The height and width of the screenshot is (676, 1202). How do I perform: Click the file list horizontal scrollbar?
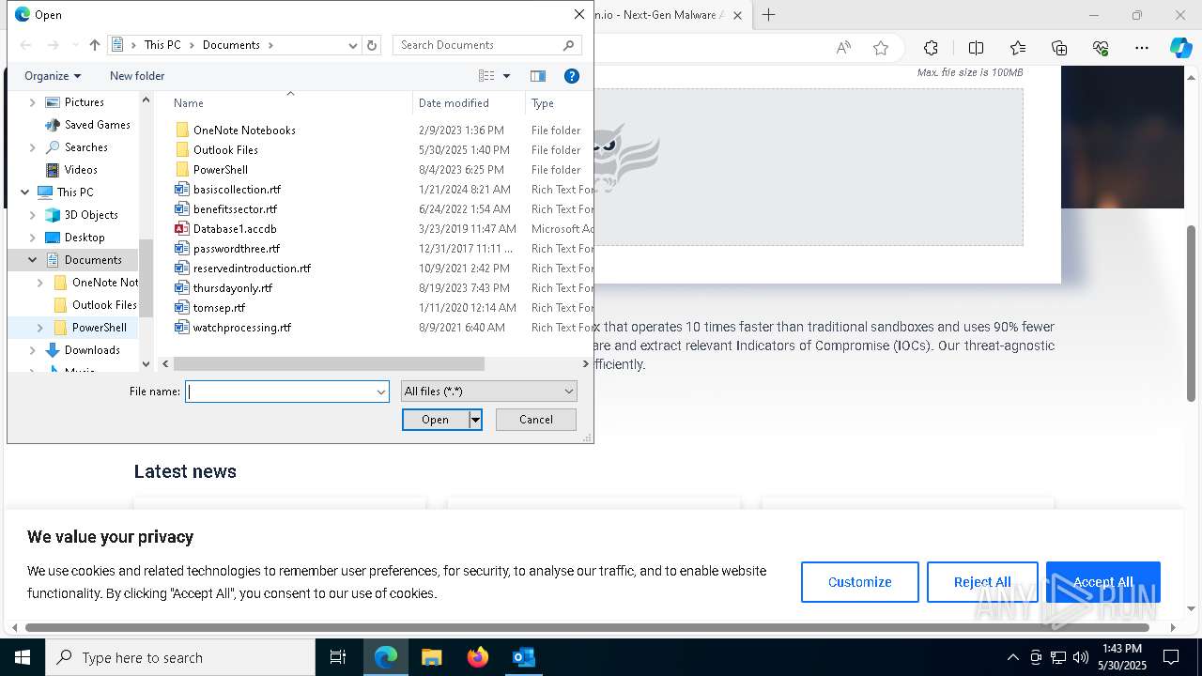coord(329,363)
